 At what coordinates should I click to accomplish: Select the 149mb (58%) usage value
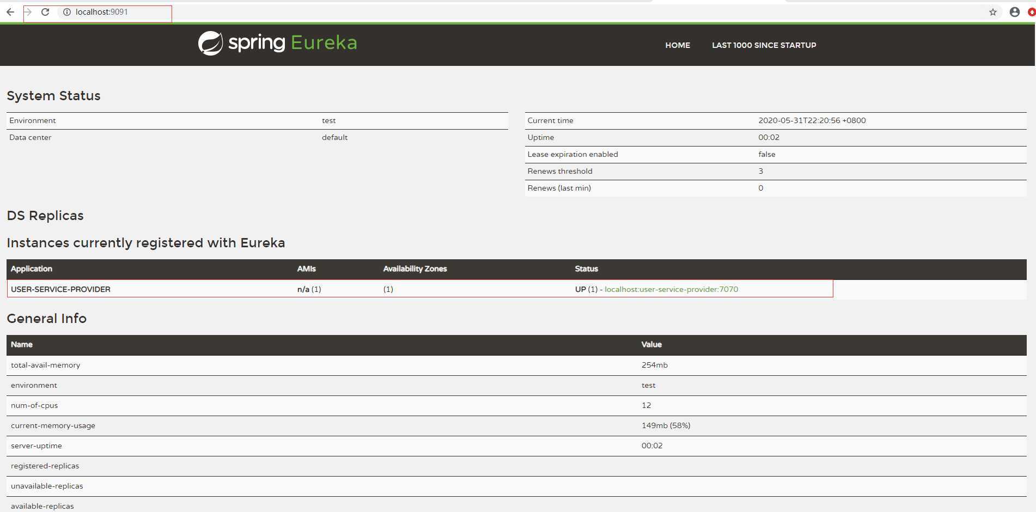coord(666,425)
